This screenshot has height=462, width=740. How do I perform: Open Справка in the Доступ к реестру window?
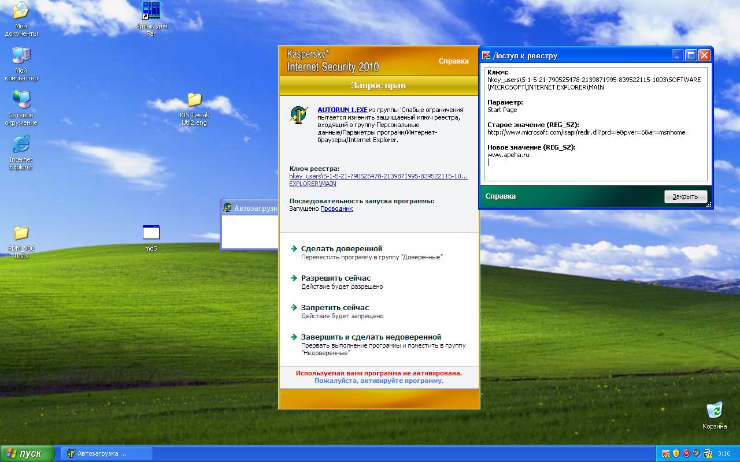[x=501, y=196]
